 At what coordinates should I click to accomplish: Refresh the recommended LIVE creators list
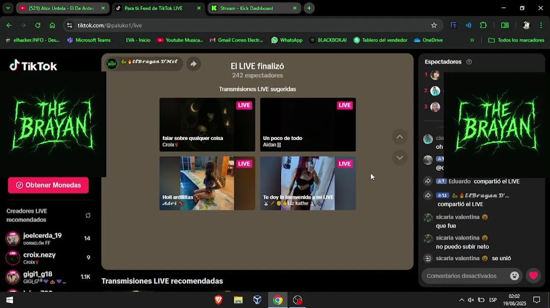88,215
